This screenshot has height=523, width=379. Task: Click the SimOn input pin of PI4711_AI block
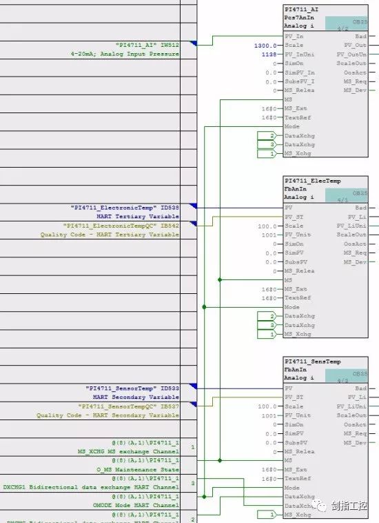click(x=294, y=63)
